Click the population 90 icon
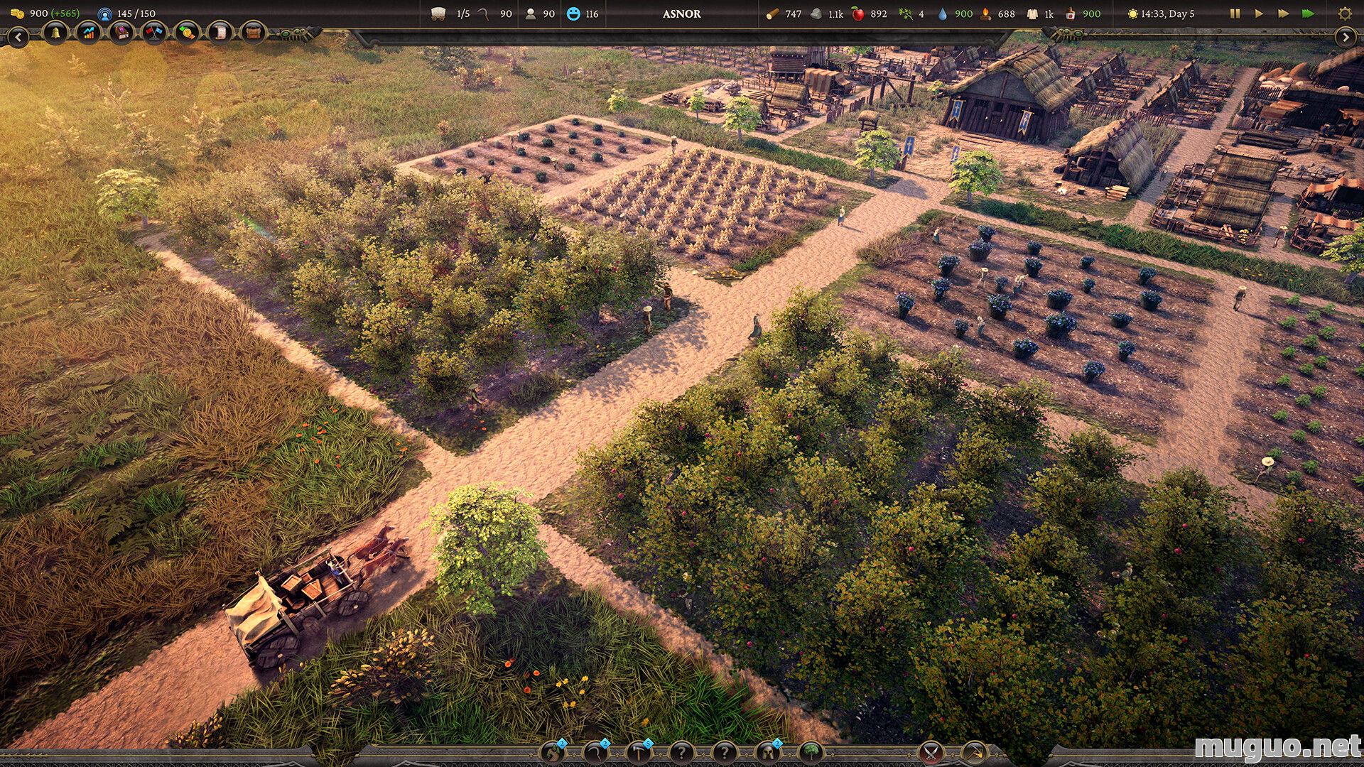Image resolution: width=1364 pixels, height=767 pixels. 540,13
